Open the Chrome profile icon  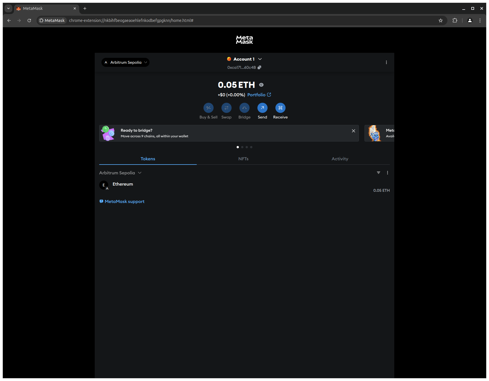[x=470, y=20]
